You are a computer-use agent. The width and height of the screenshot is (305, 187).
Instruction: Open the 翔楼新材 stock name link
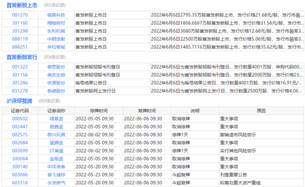(x=56, y=23)
